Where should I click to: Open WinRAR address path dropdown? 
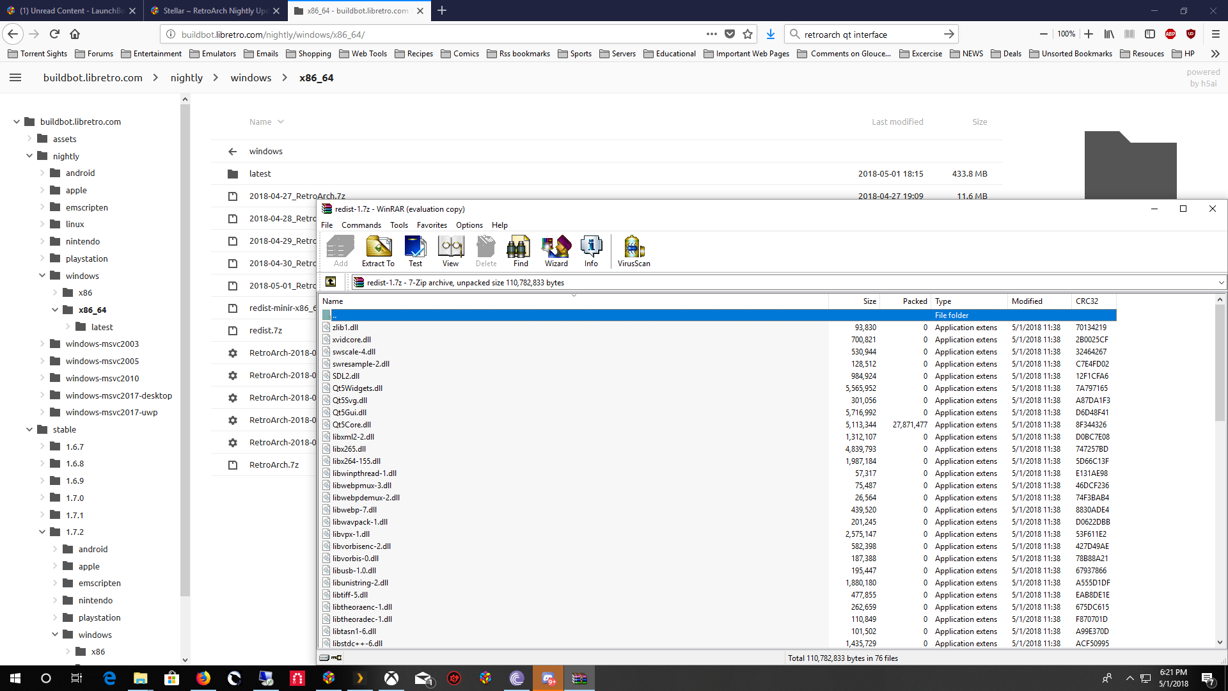click(1220, 282)
